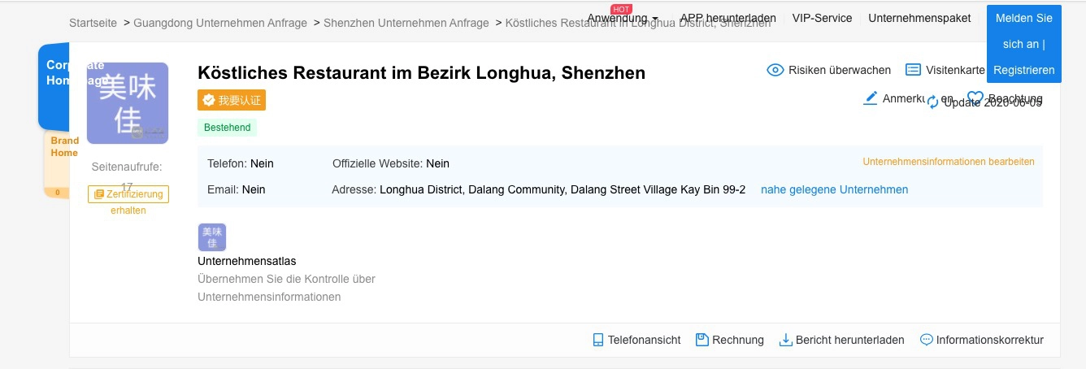The image size is (1086, 369).
Task: Click the large 美味佳 company logo
Action: point(128,103)
